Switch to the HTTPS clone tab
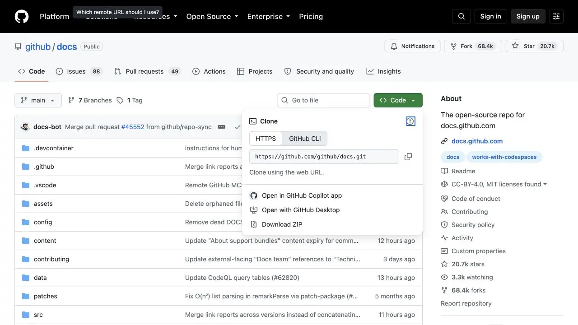The image size is (578, 325). tap(266, 139)
